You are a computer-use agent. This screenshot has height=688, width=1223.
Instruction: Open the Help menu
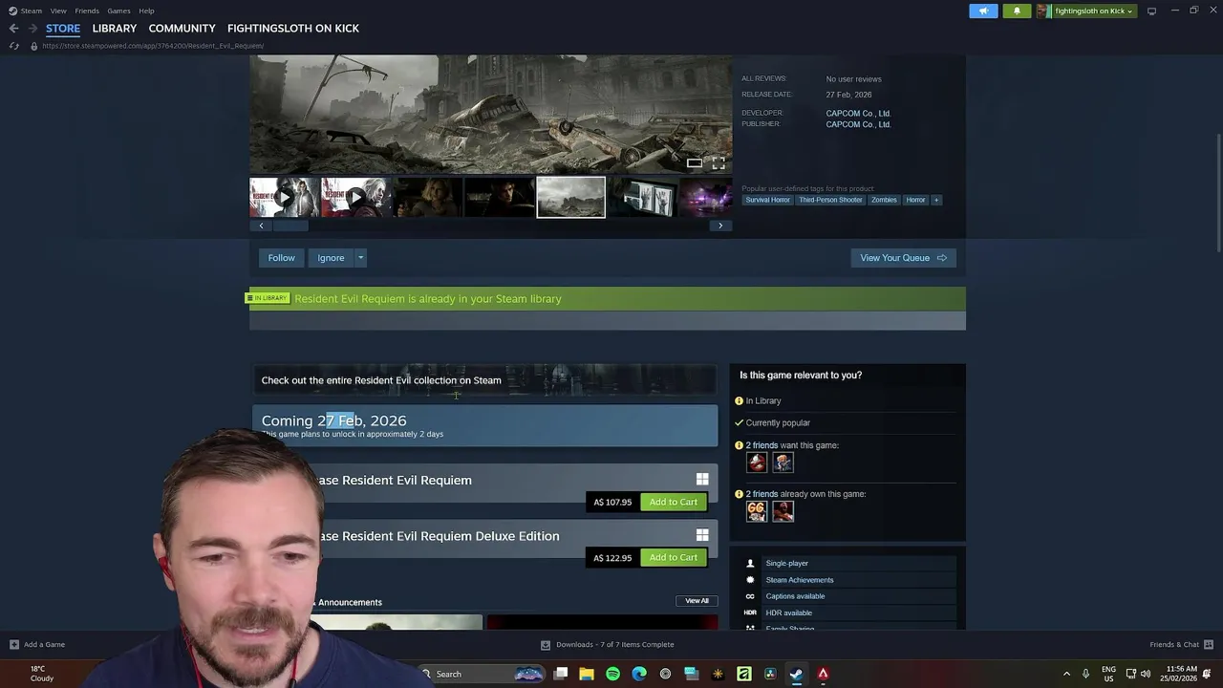click(x=146, y=11)
